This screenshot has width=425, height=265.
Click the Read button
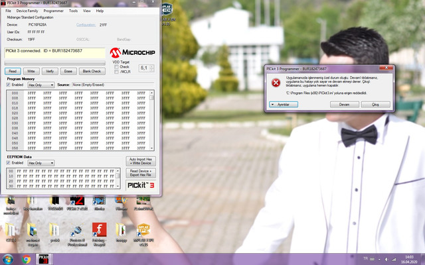(13, 72)
